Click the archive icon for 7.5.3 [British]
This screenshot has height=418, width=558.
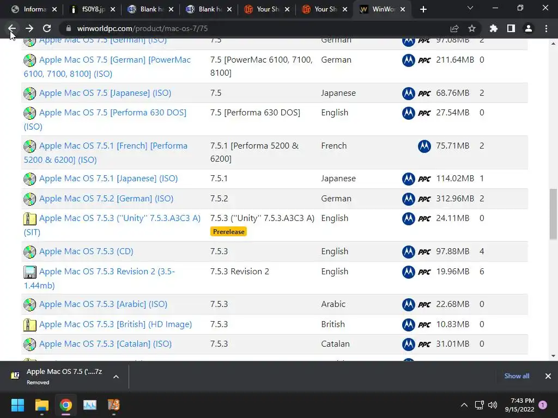30,325
